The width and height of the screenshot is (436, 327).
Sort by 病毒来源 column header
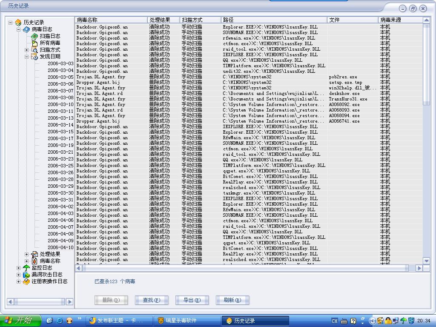tap(400, 20)
